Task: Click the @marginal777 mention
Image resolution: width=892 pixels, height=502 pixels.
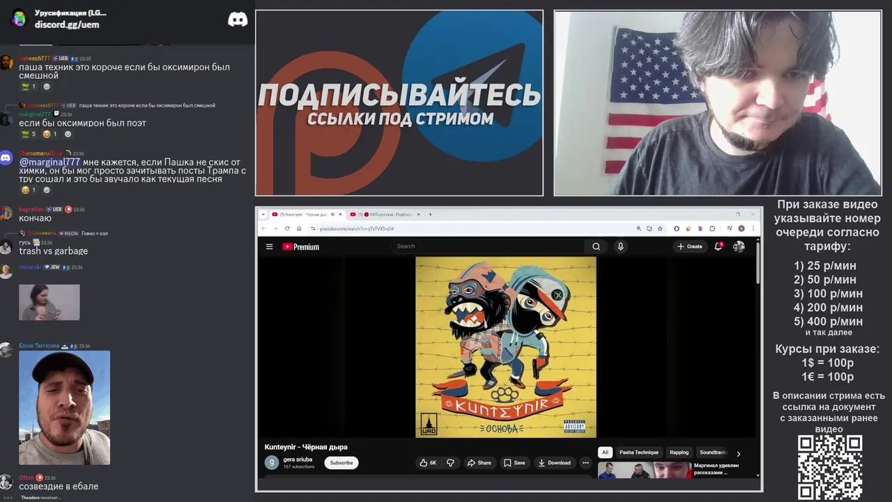Action: pyautogui.click(x=49, y=162)
